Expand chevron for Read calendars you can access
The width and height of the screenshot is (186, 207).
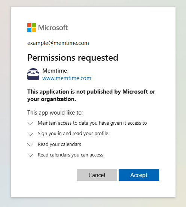(x=30, y=155)
